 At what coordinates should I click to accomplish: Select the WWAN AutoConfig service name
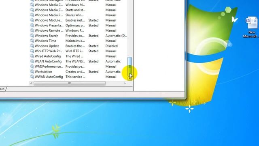point(49,77)
